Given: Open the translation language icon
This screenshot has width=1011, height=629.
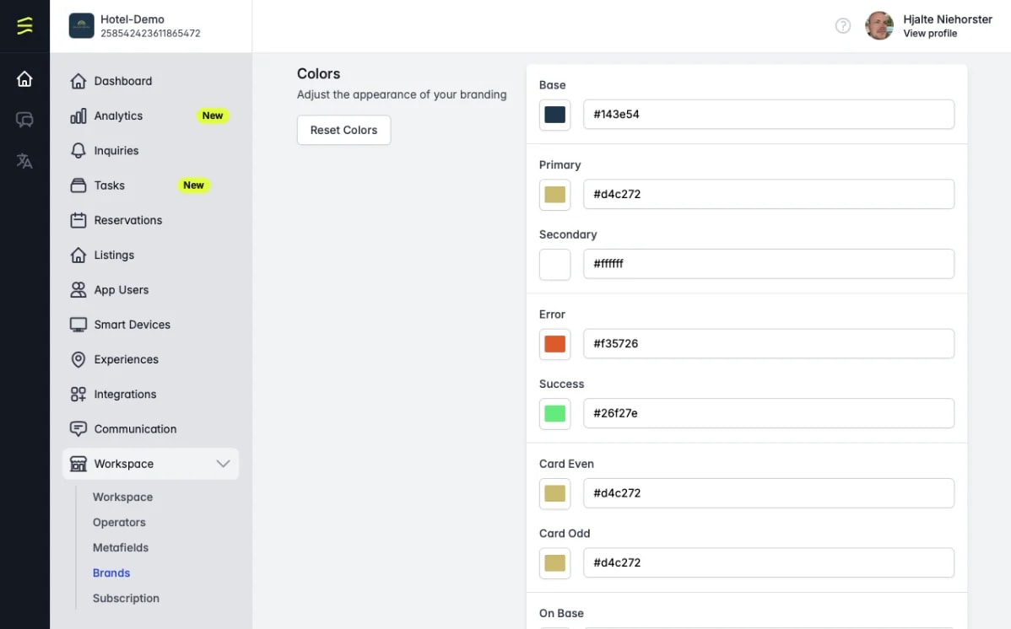Looking at the screenshot, I should tap(24, 160).
